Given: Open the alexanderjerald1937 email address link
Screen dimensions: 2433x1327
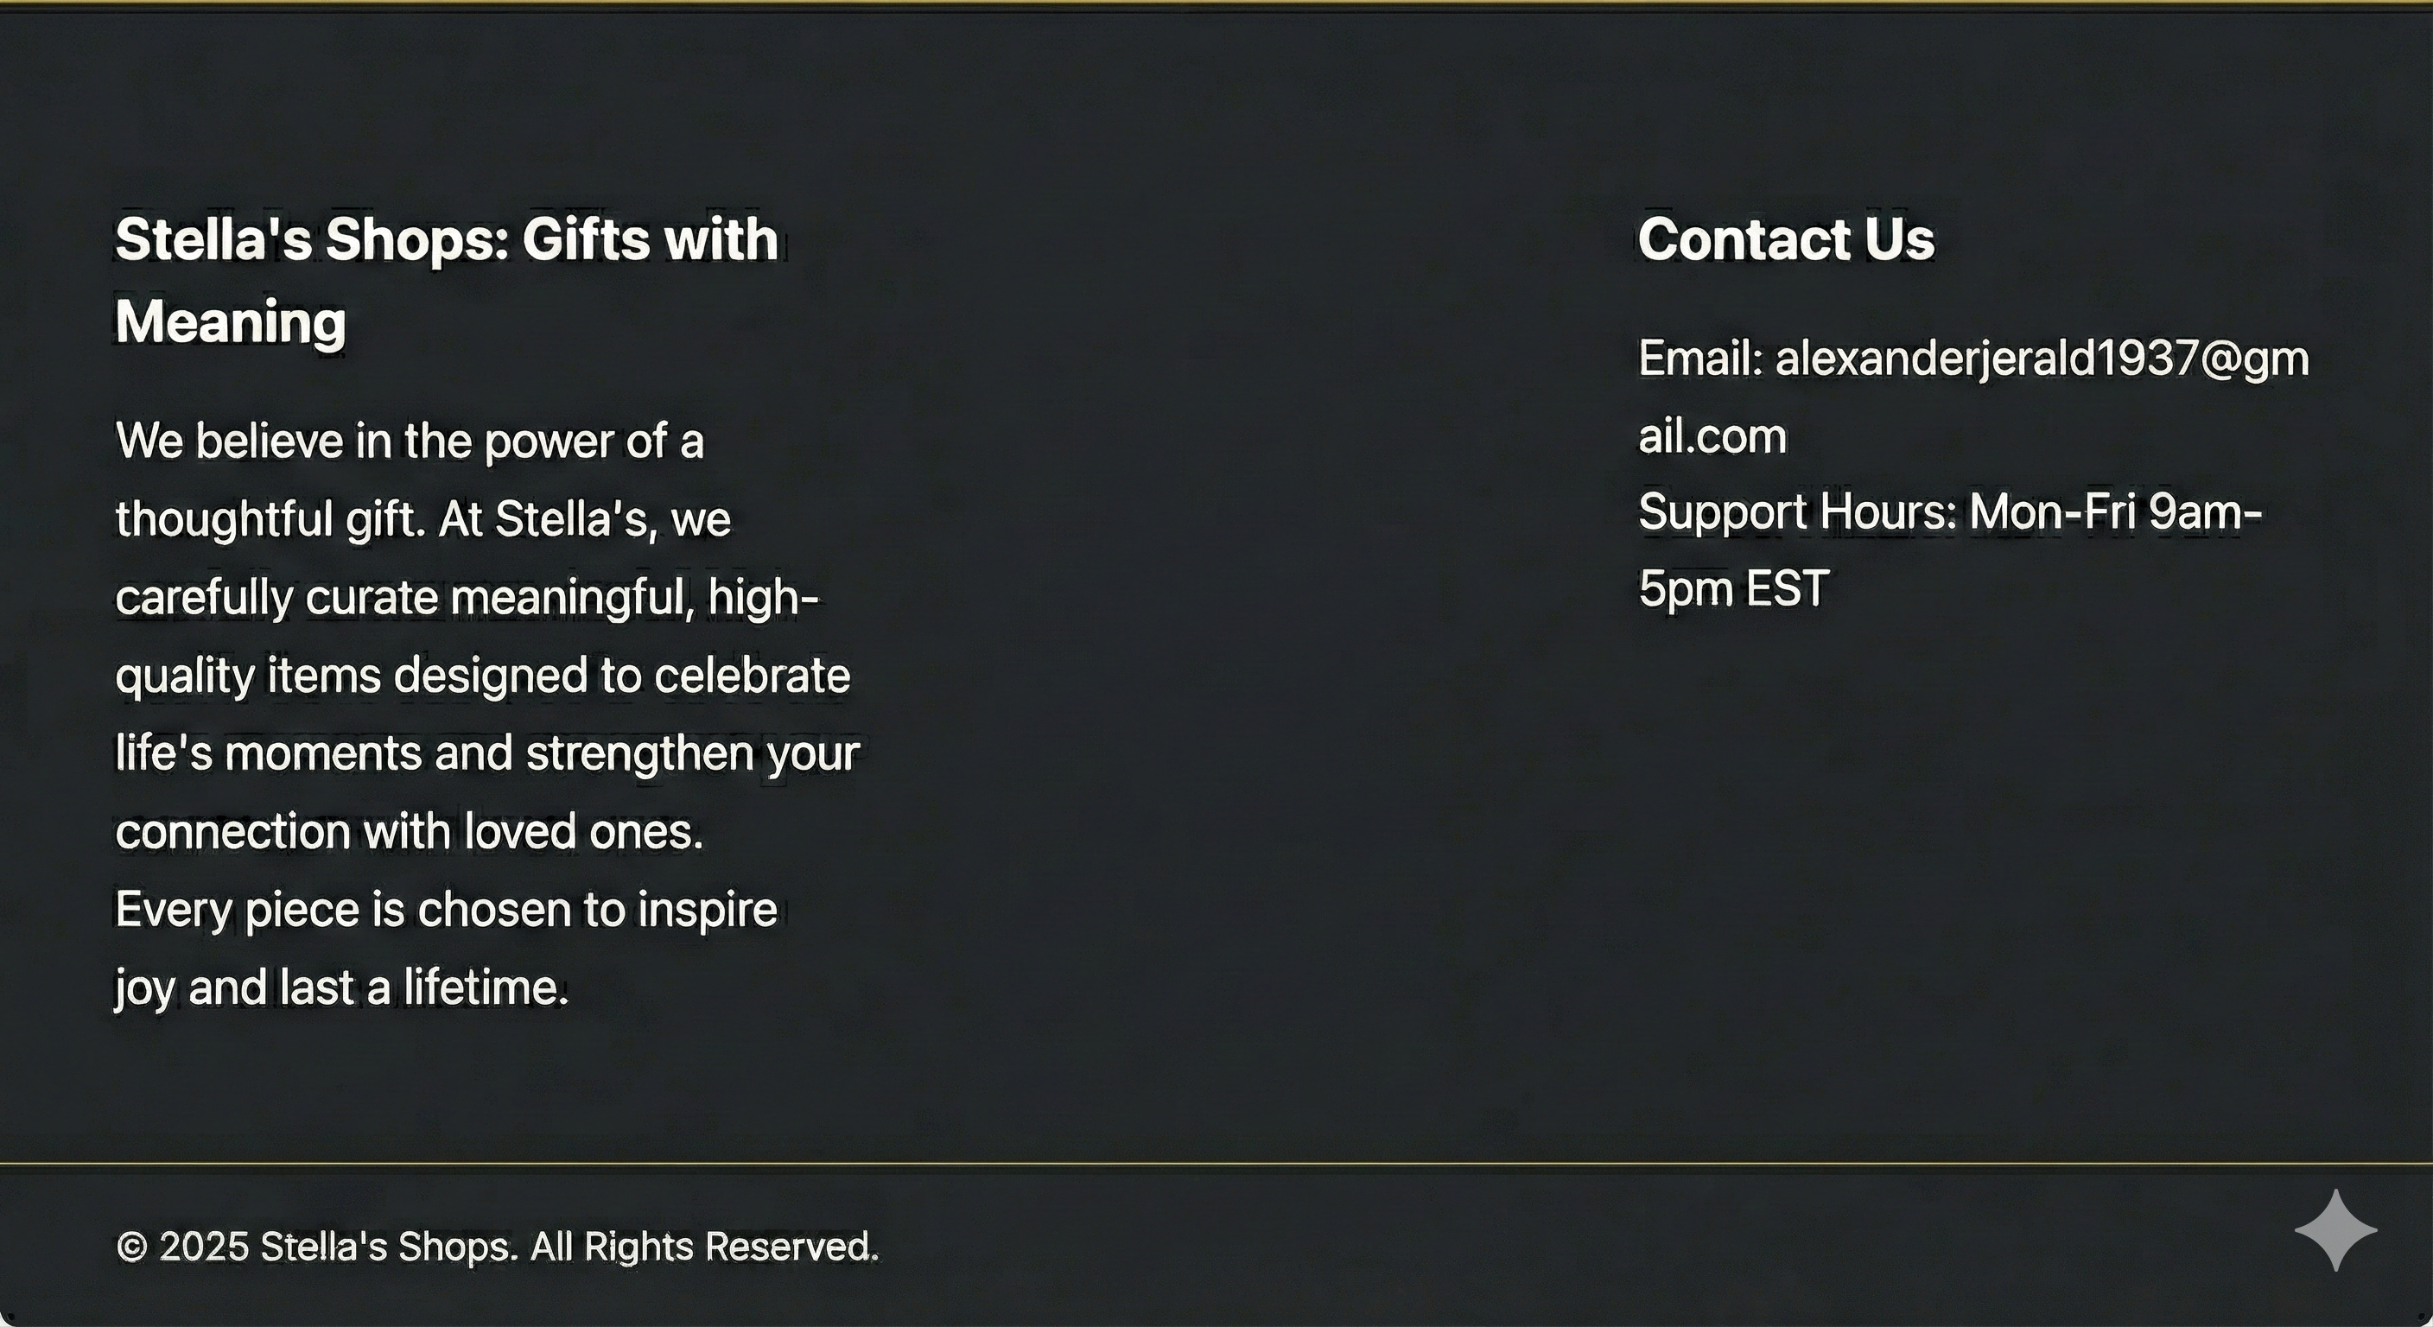Looking at the screenshot, I should 2040,360.
